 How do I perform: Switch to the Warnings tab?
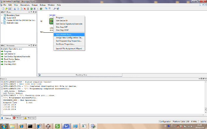[x=30, y=118]
